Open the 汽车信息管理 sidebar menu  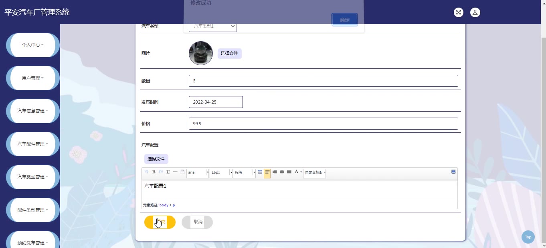pos(32,111)
